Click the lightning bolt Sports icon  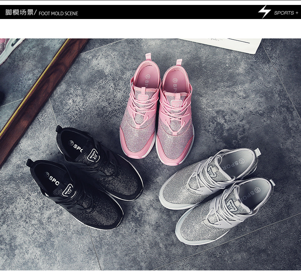coord(264,12)
